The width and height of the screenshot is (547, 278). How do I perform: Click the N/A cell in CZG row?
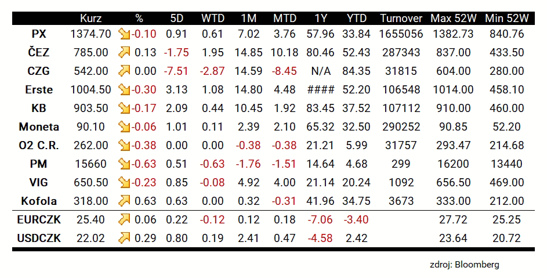tap(321, 71)
